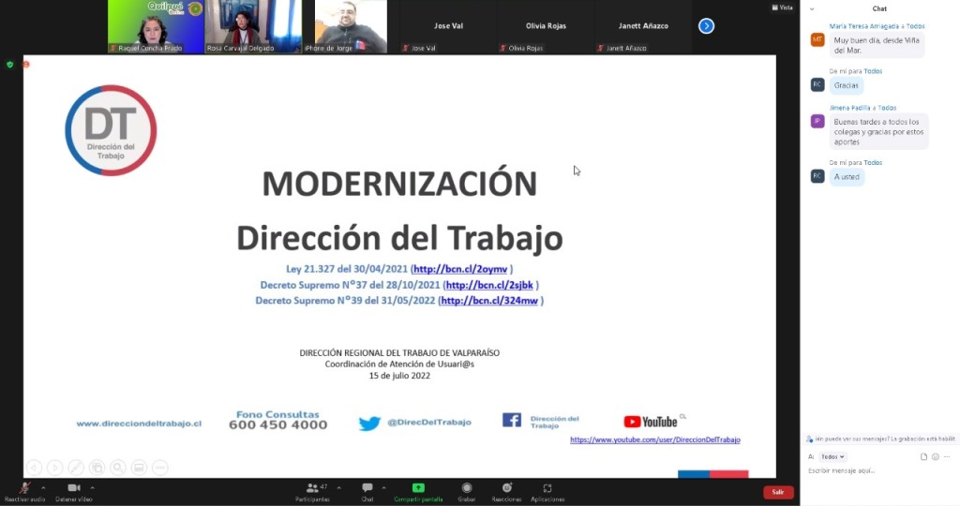Unmute with the Reactivar audio microphone icon
This screenshot has width=960, height=506.
coord(24,487)
